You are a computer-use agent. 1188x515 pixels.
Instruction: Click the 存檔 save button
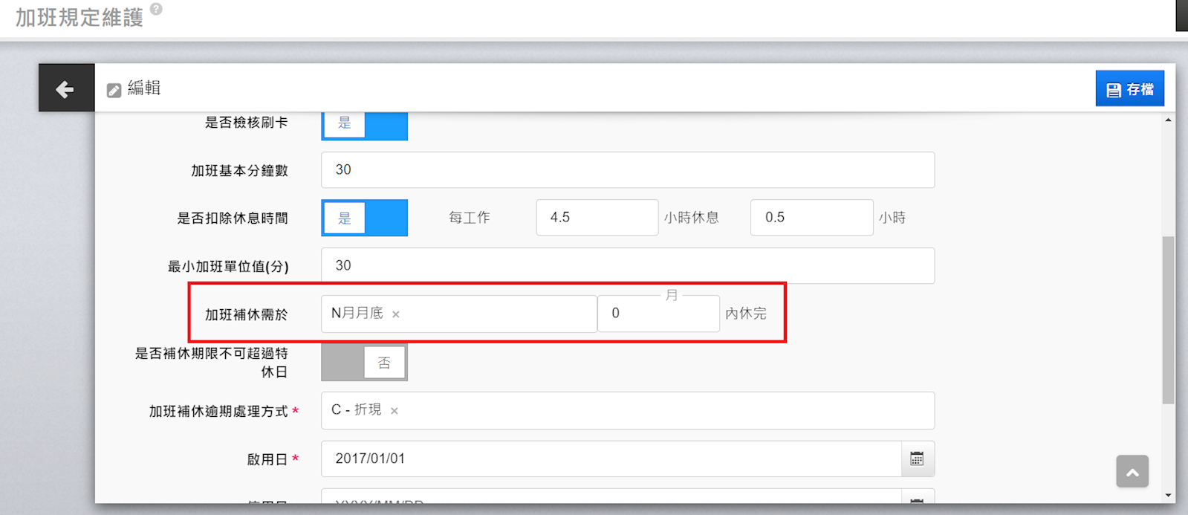tap(1129, 89)
